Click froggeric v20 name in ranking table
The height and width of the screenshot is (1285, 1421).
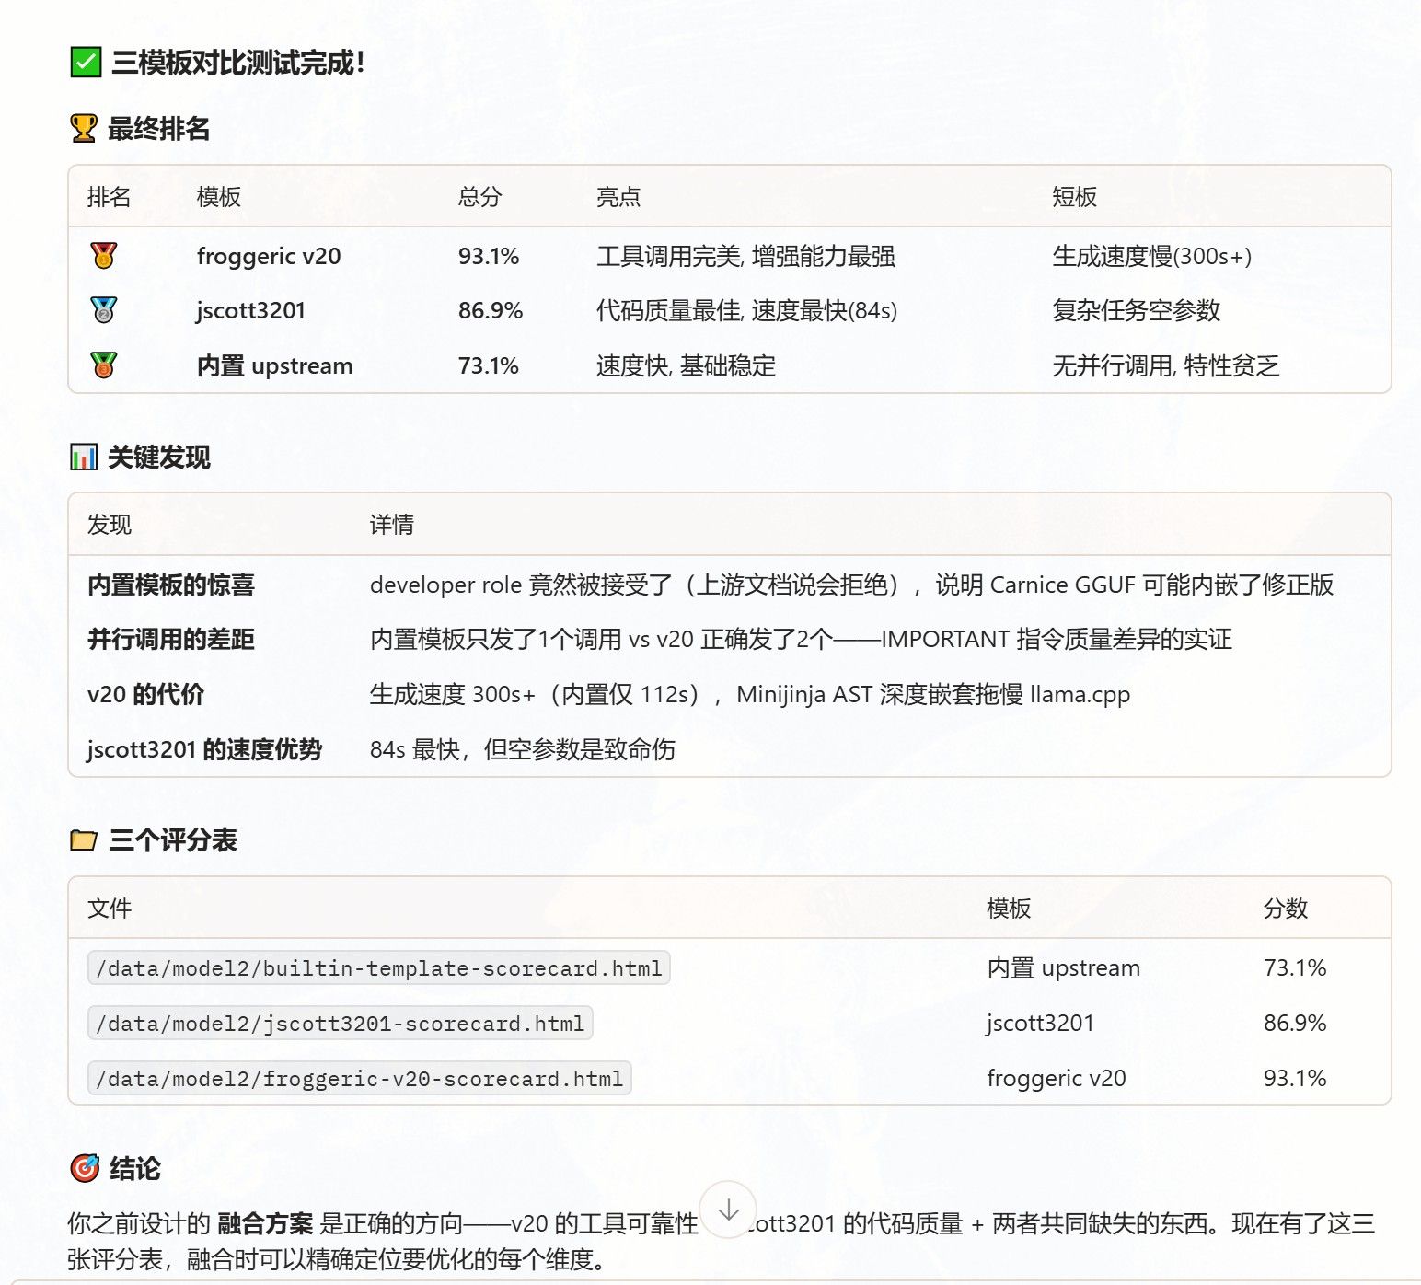(x=269, y=256)
